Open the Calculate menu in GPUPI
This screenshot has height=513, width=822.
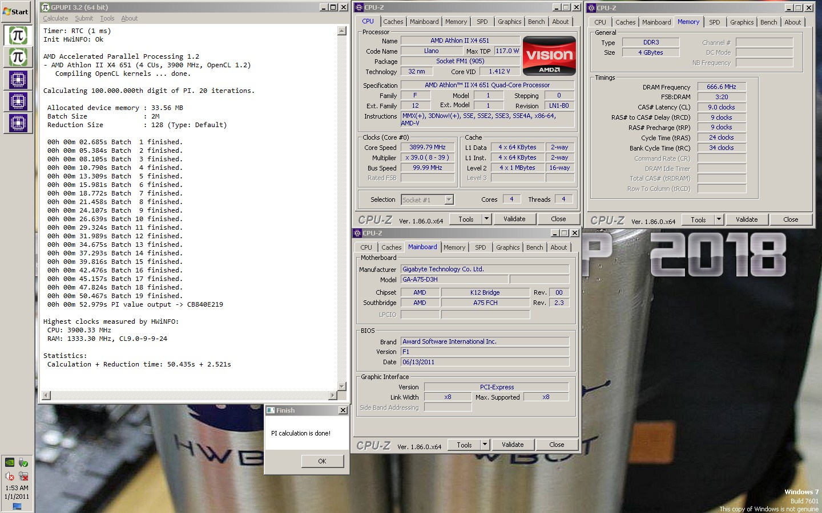tap(55, 18)
